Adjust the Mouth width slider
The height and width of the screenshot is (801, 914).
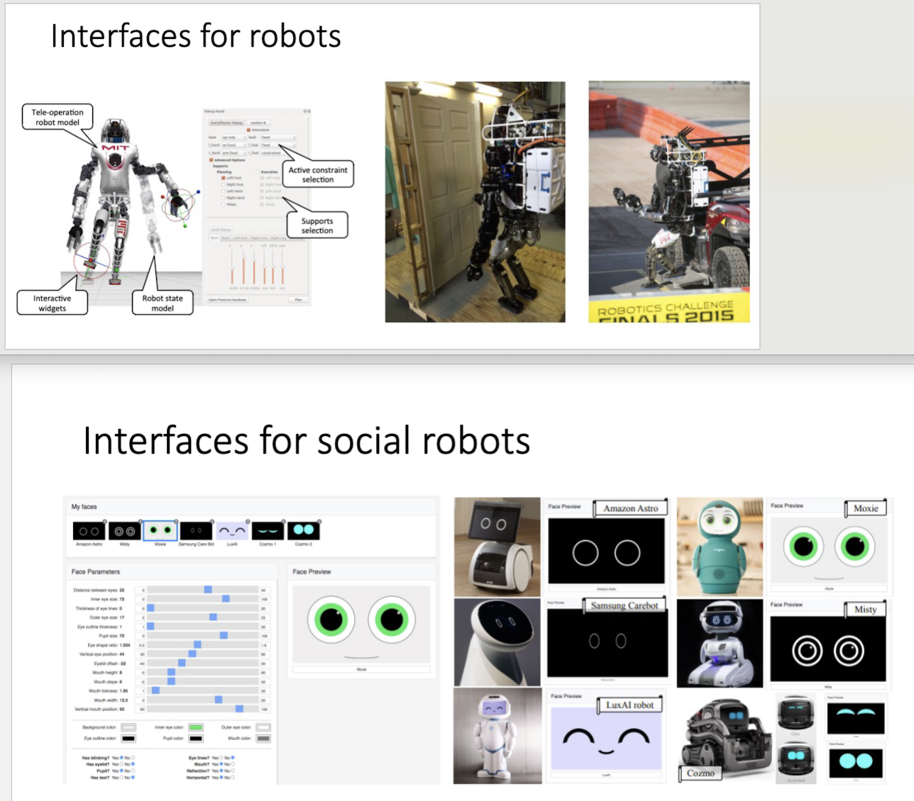[203, 700]
